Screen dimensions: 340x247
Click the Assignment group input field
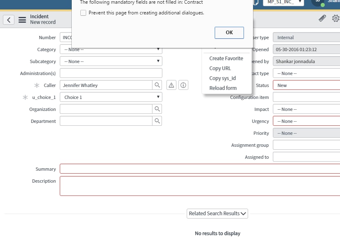(x=306, y=145)
